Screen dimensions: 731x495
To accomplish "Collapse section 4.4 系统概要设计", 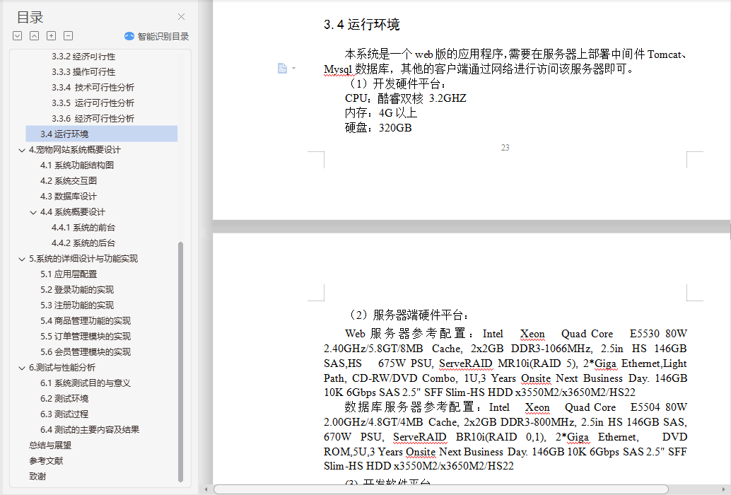I will coord(33,213).
